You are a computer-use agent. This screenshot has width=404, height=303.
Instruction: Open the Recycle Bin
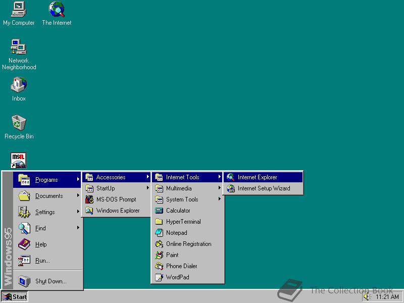[x=18, y=123]
